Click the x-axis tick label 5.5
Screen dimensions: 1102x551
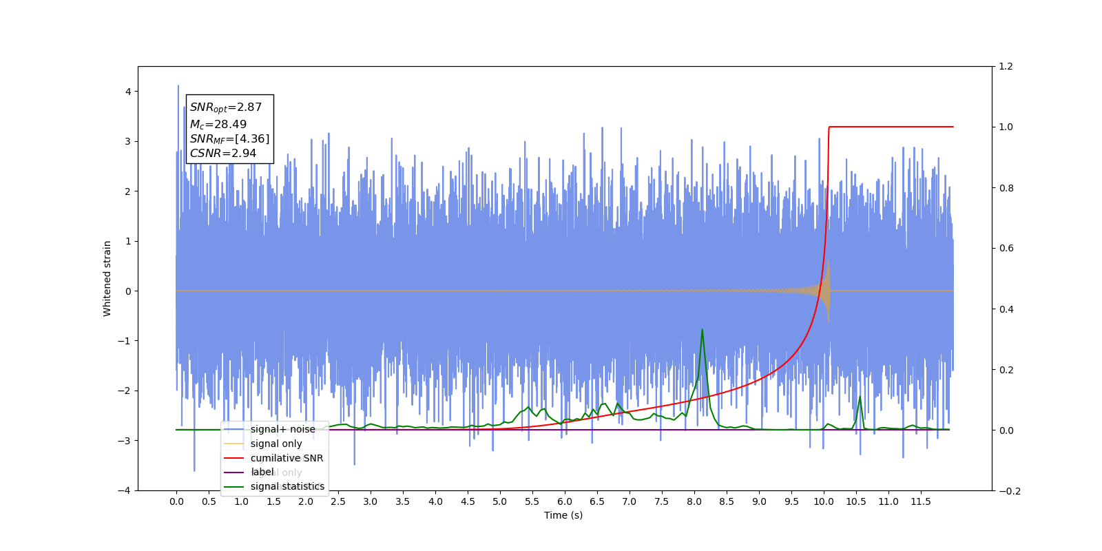tap(532, 501)
